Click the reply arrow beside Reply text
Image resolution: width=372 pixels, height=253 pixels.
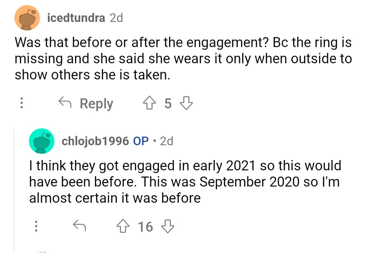pos(65,102)
